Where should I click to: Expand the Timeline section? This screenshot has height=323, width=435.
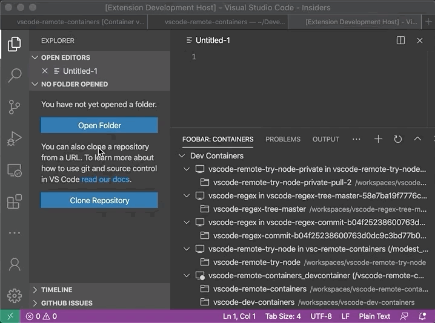pos(35,290)
